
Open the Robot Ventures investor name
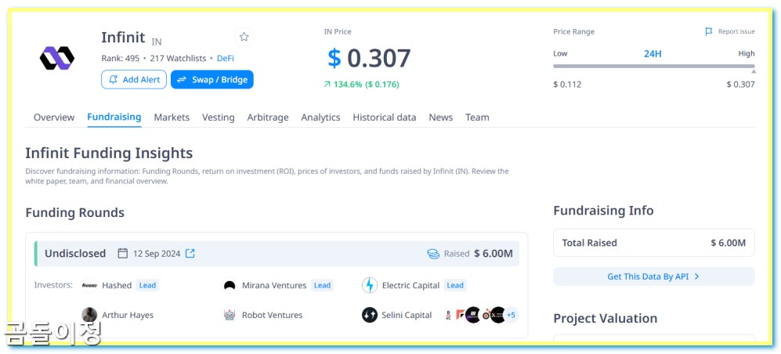(x=273, y=315)
